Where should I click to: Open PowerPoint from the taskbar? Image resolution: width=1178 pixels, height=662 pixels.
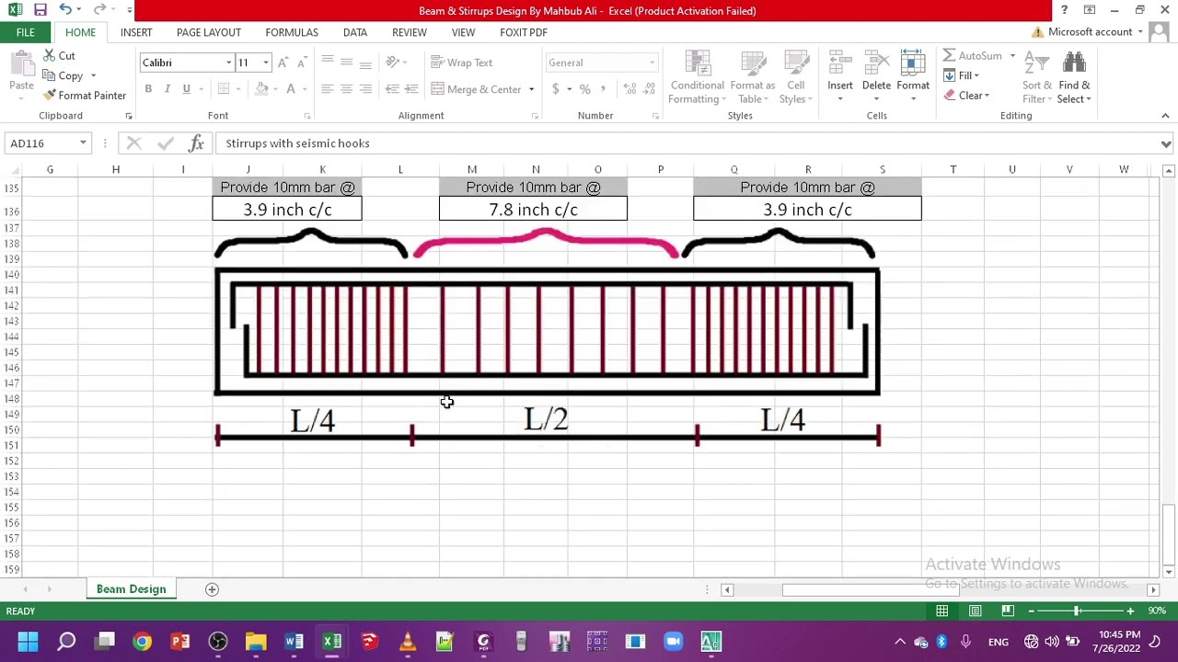click(x=179, y=642)
